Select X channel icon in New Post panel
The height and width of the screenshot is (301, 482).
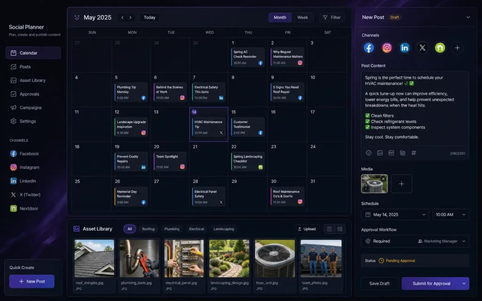[x=422, y=48]
